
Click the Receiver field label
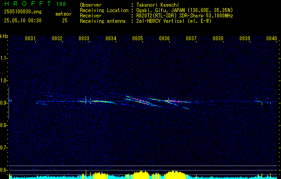pos(91,16)
